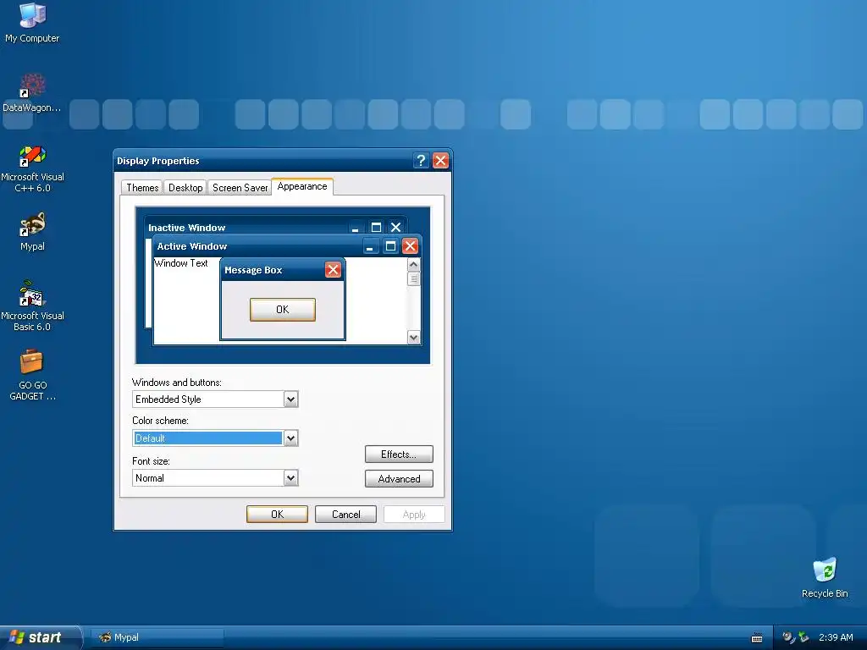Click the Normal font size field

[215, 477]
